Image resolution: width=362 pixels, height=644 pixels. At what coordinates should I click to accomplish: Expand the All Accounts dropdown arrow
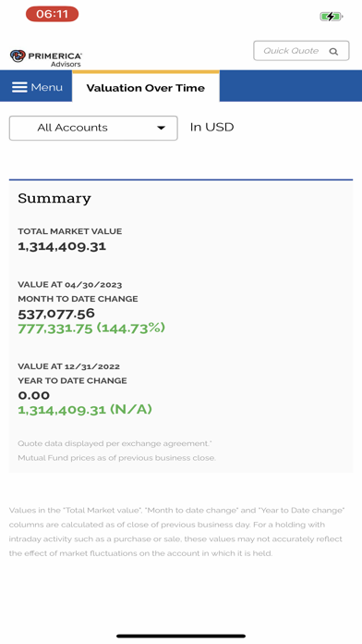tap(161, 128)
